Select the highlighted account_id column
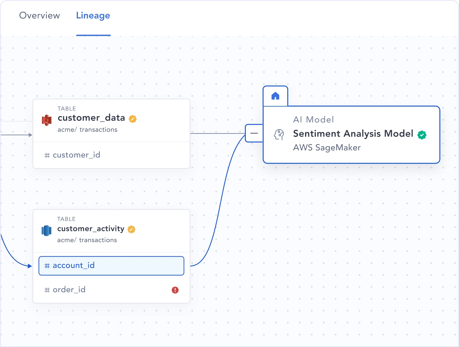Screen dimensions: 459x347 click(x=111, y=265)
